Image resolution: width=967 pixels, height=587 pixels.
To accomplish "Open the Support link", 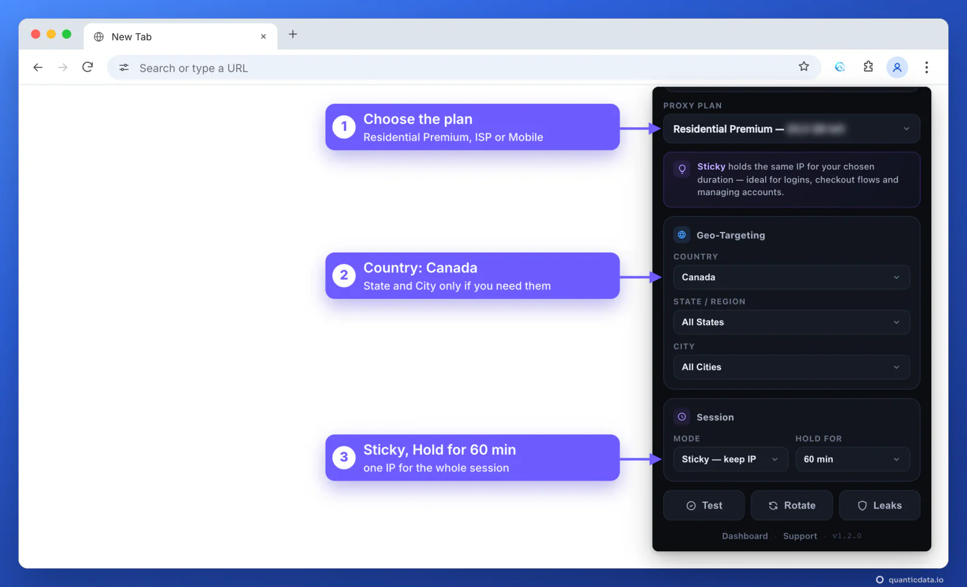I will click(800, 536).
